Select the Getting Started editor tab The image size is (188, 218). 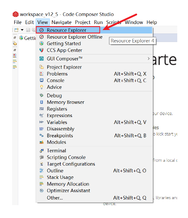(27, 38)
